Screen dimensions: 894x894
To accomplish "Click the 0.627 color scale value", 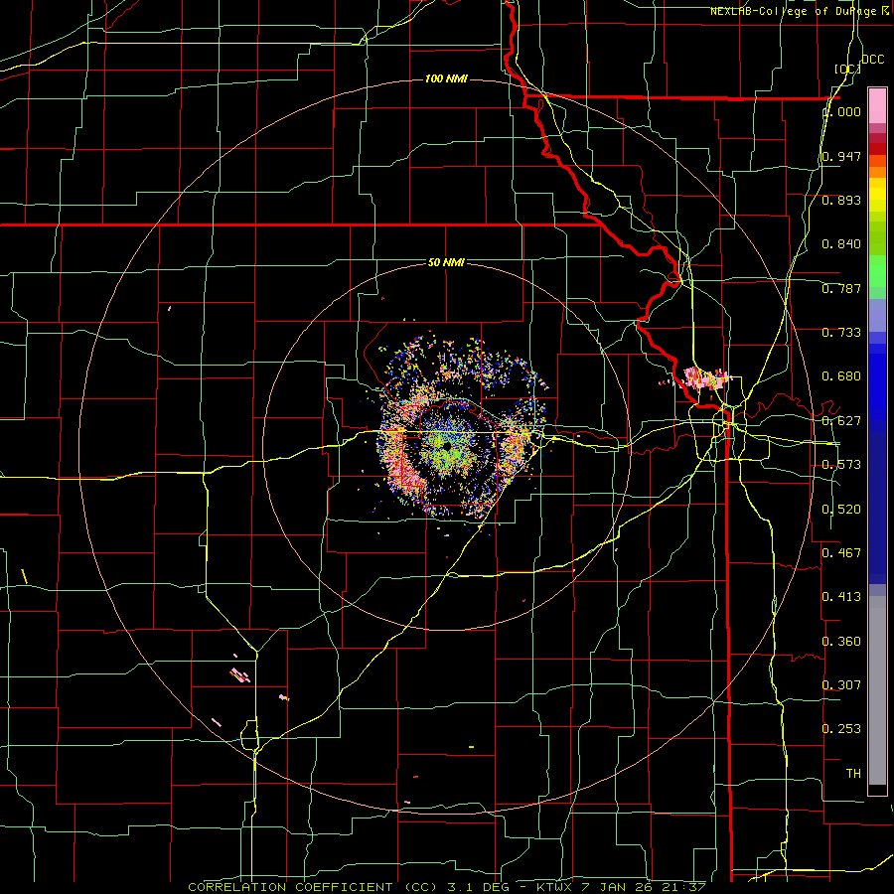I will coord(841,421).
